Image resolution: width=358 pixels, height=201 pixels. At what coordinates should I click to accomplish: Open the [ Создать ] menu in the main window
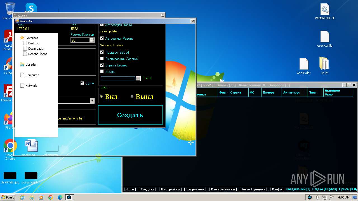point(148,189)
